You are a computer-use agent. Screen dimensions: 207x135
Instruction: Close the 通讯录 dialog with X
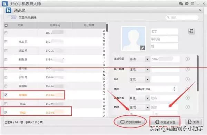click(x=200, y=10)
